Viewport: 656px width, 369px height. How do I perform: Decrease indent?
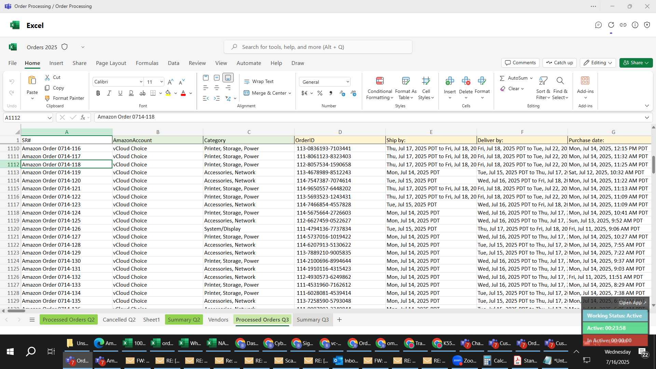pyautogui.click(x=206, y=98)
